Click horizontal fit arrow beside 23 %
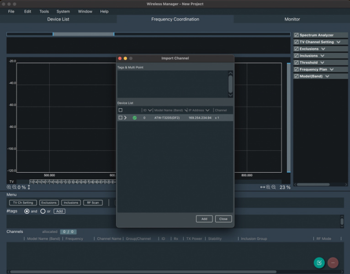The image size is (350, 274). click(262, 187)
